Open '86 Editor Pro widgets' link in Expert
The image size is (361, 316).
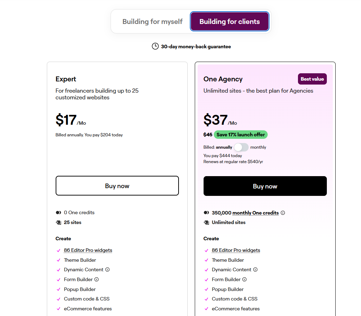[88, 250]
